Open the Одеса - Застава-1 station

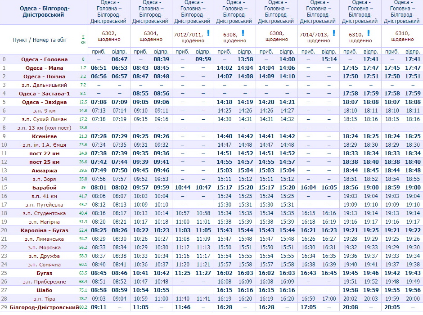[44, 94]
